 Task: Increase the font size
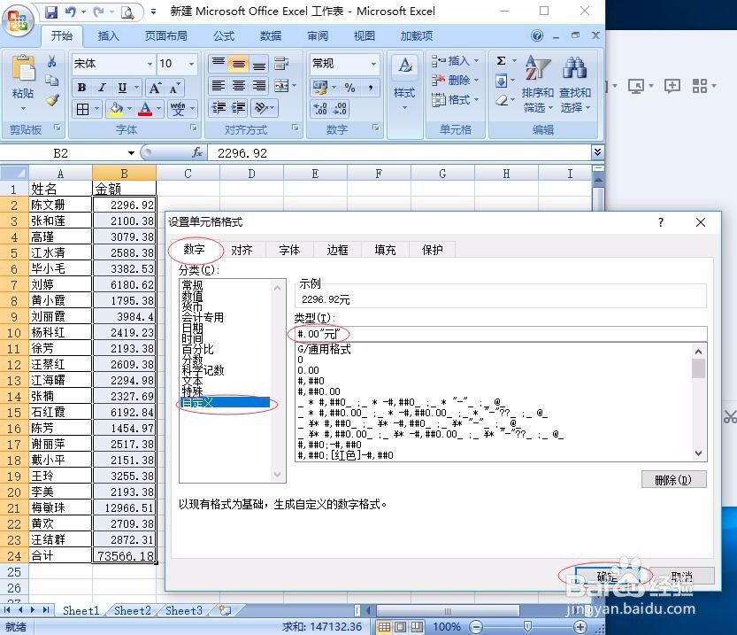click(x=155, y=88)
